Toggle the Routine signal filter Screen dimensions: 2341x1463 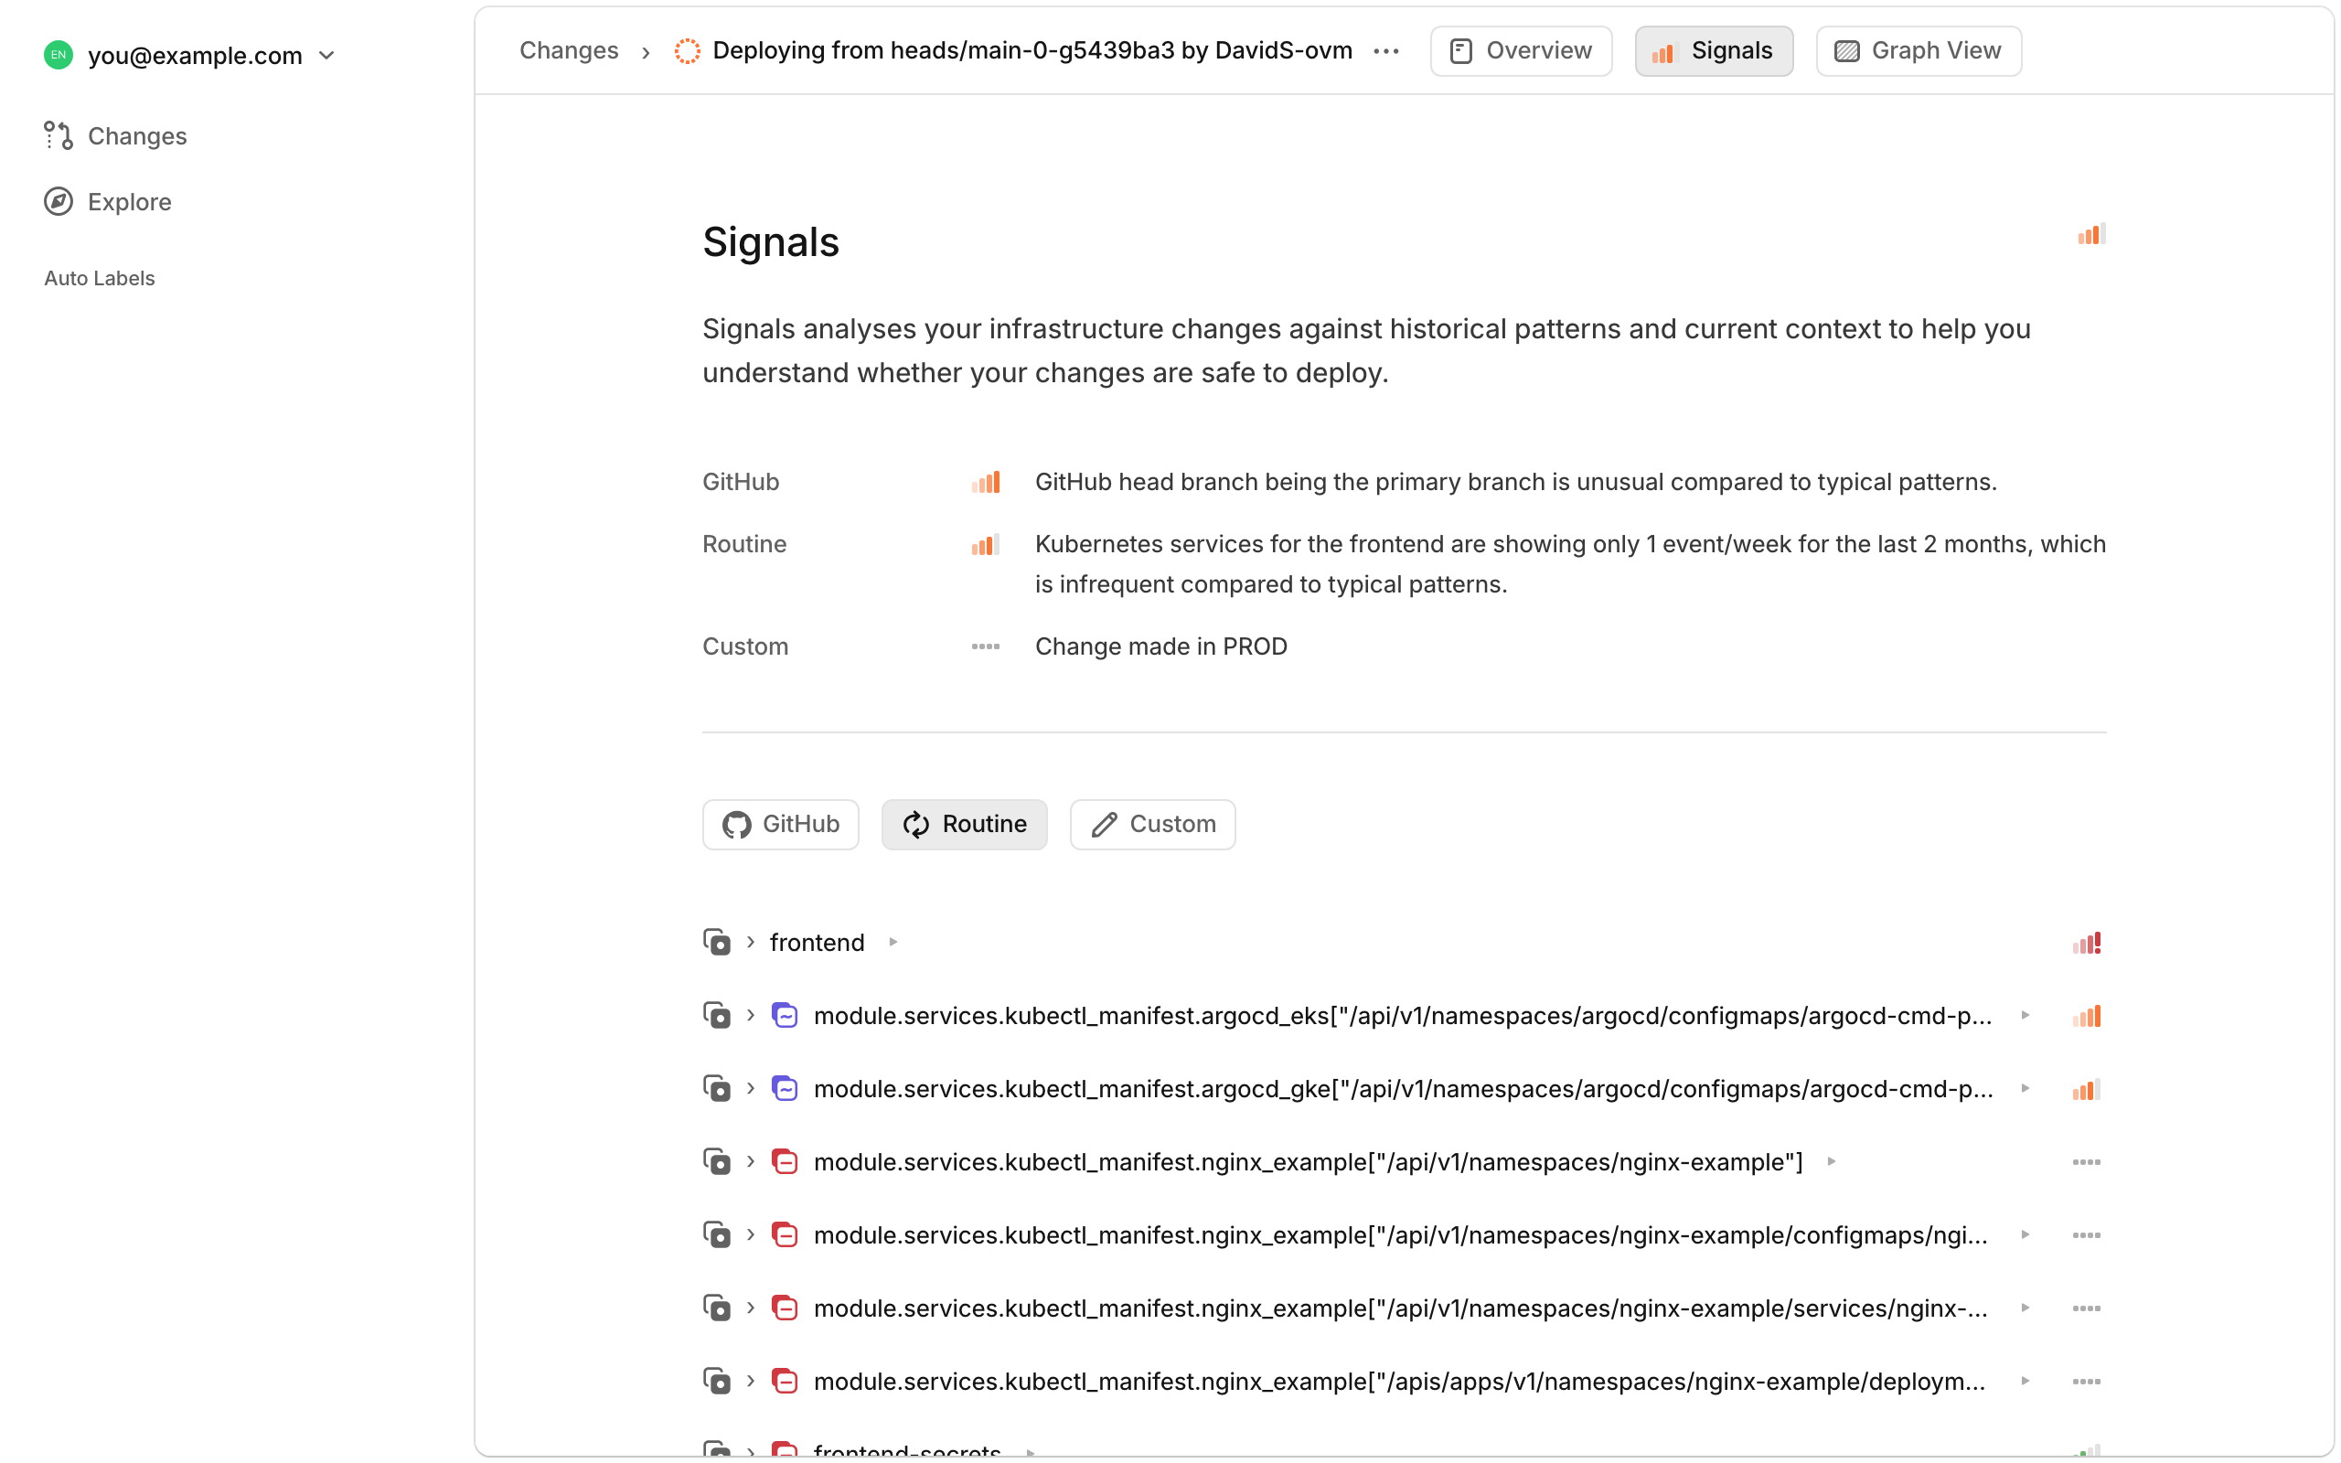(964, 824)
